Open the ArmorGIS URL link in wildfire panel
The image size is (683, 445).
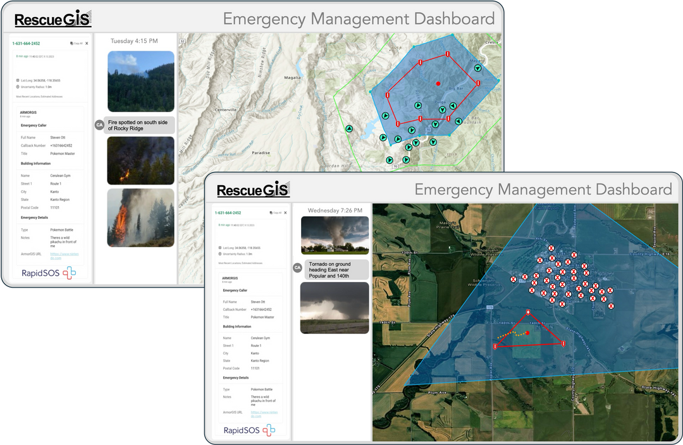coord(56,256)
